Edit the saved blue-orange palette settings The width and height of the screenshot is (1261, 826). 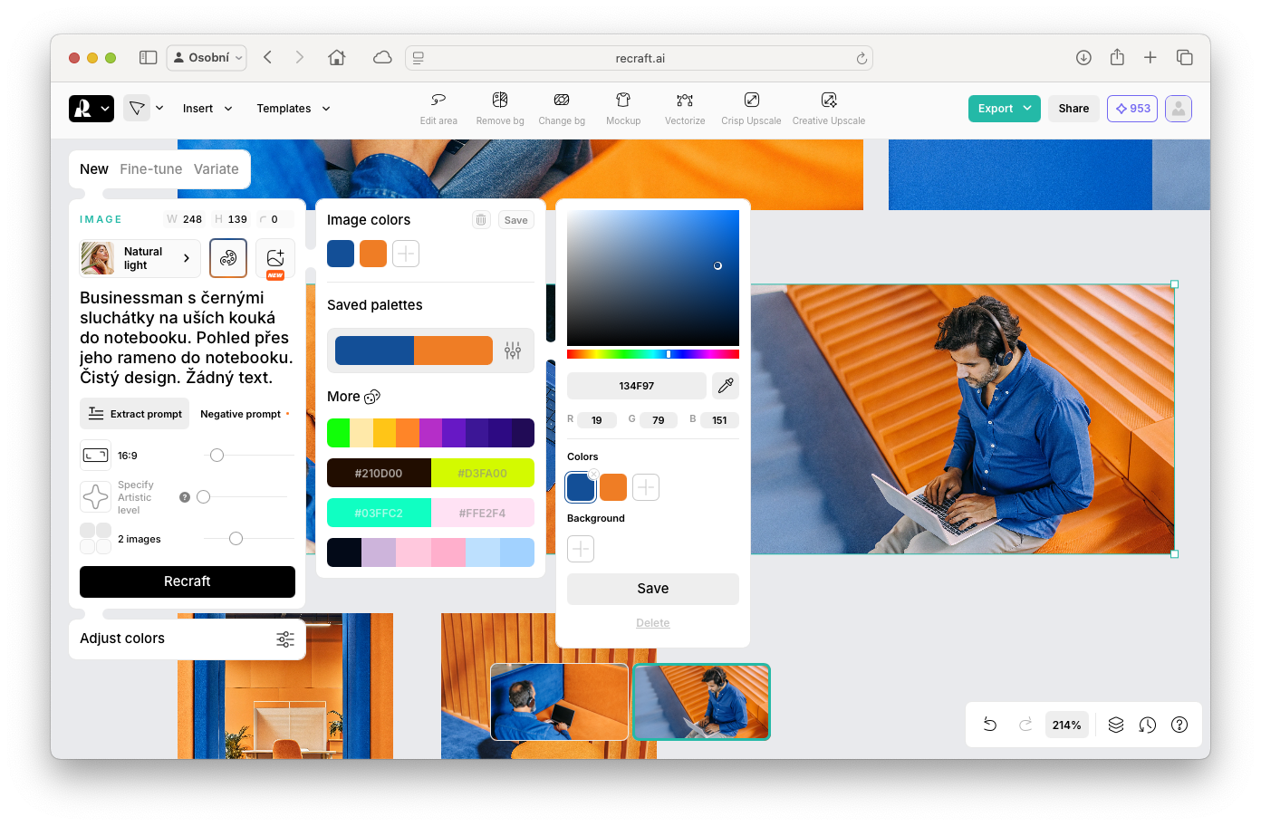pyautogui.click(x=513, y=351)
